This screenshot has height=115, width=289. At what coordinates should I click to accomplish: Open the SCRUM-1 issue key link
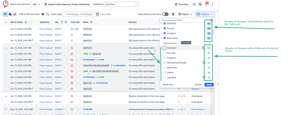(x=60, y=109)
